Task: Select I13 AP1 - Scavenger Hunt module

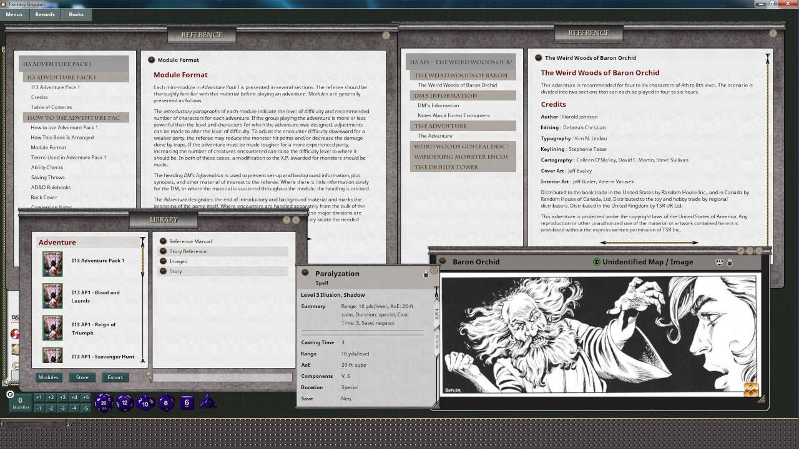Action: (103, 357)
